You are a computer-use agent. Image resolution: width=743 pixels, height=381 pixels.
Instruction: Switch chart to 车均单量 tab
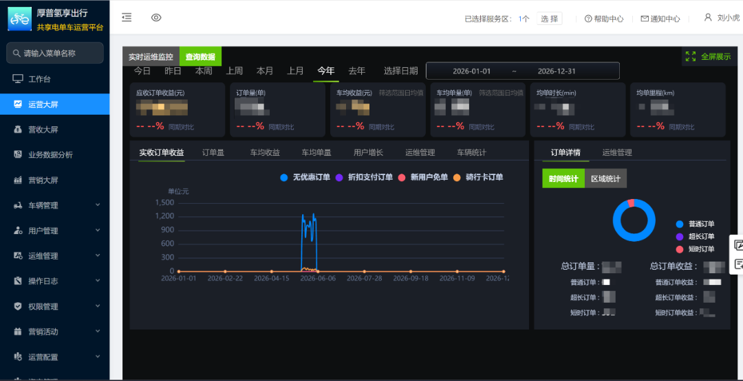point(316,152)
